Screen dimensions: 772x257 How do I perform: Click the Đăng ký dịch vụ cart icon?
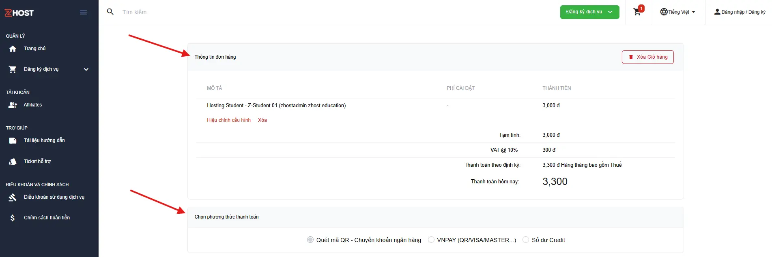pyautogui.click(x=13, y=69)
